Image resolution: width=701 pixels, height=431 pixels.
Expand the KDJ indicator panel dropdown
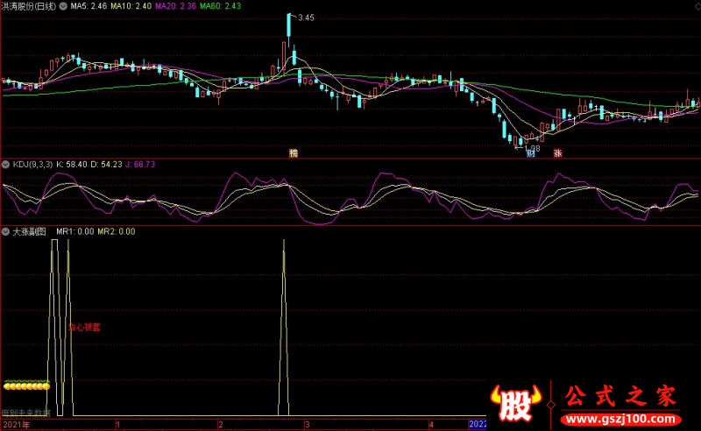tap(6, 165)
